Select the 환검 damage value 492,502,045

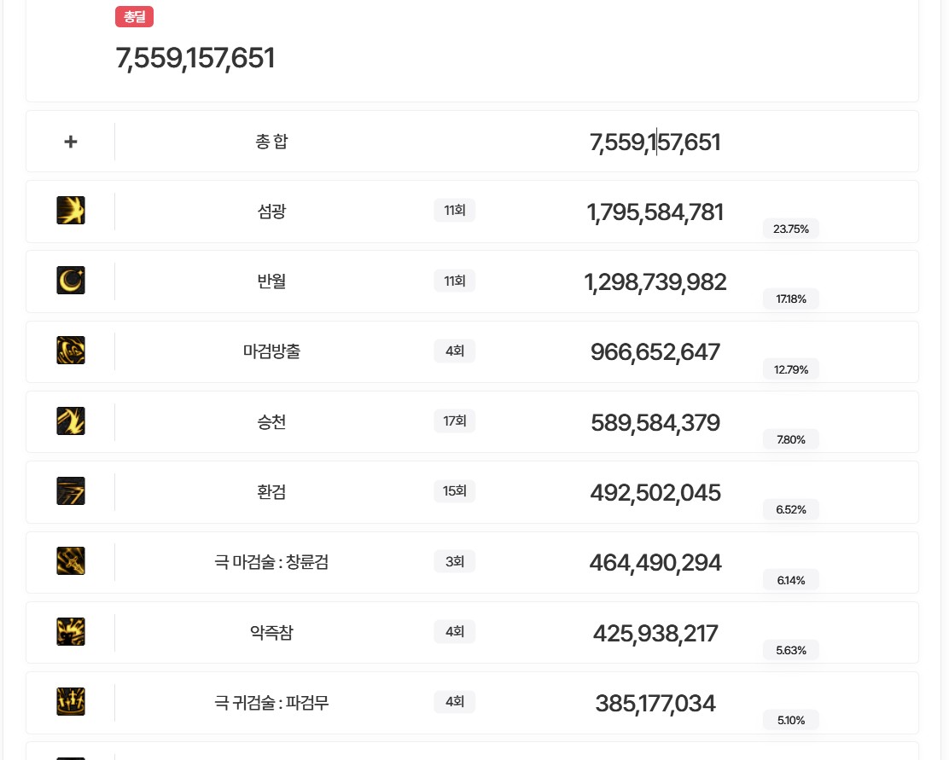point(655,493)
